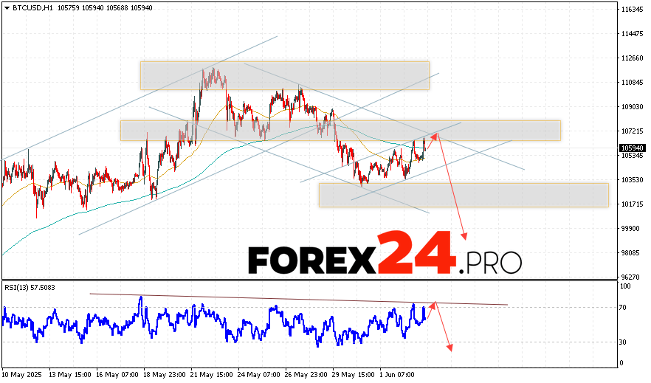Click the 1 Jun 07:00 date label

pos(396,375)
